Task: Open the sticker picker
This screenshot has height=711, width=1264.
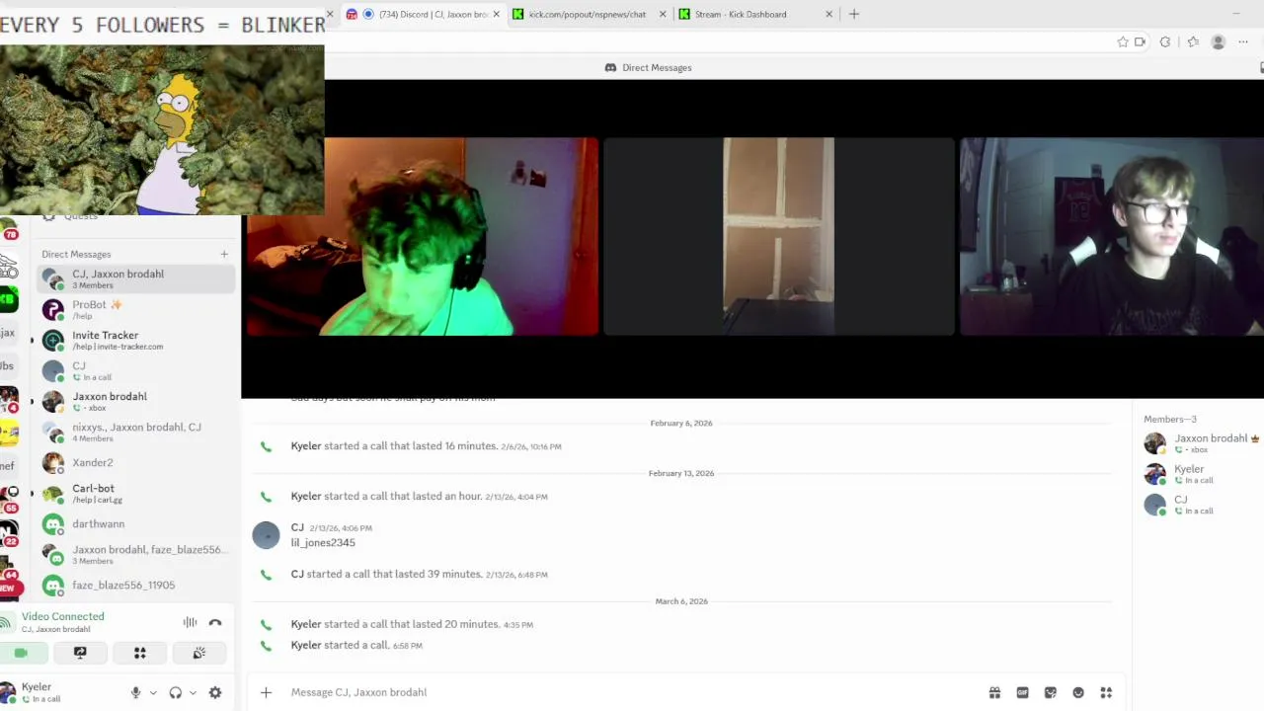Action: click(x=1050, y=692)
